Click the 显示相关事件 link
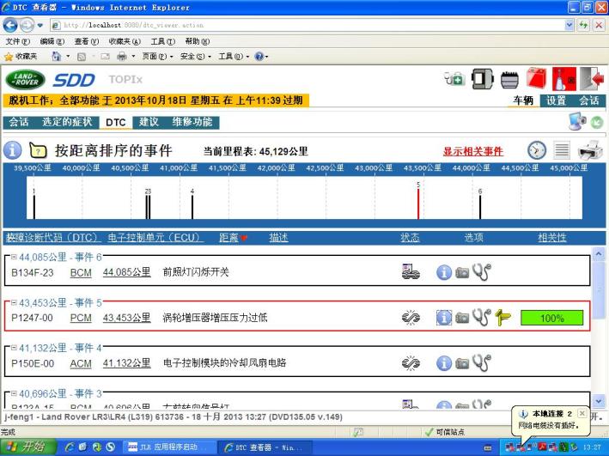The width and height of the screenshot is (609, 456). point(472,151)
